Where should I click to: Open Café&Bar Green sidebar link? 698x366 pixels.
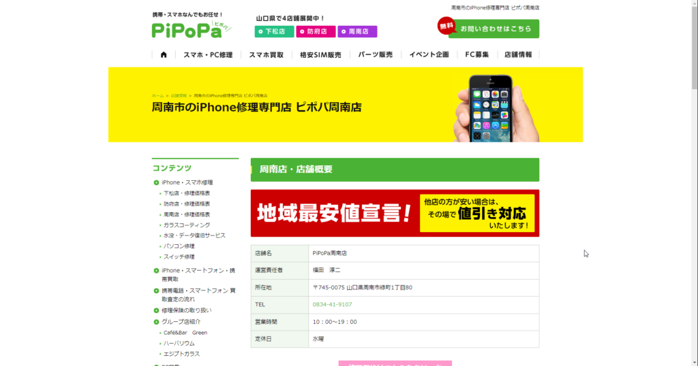(x=185, y=333)
